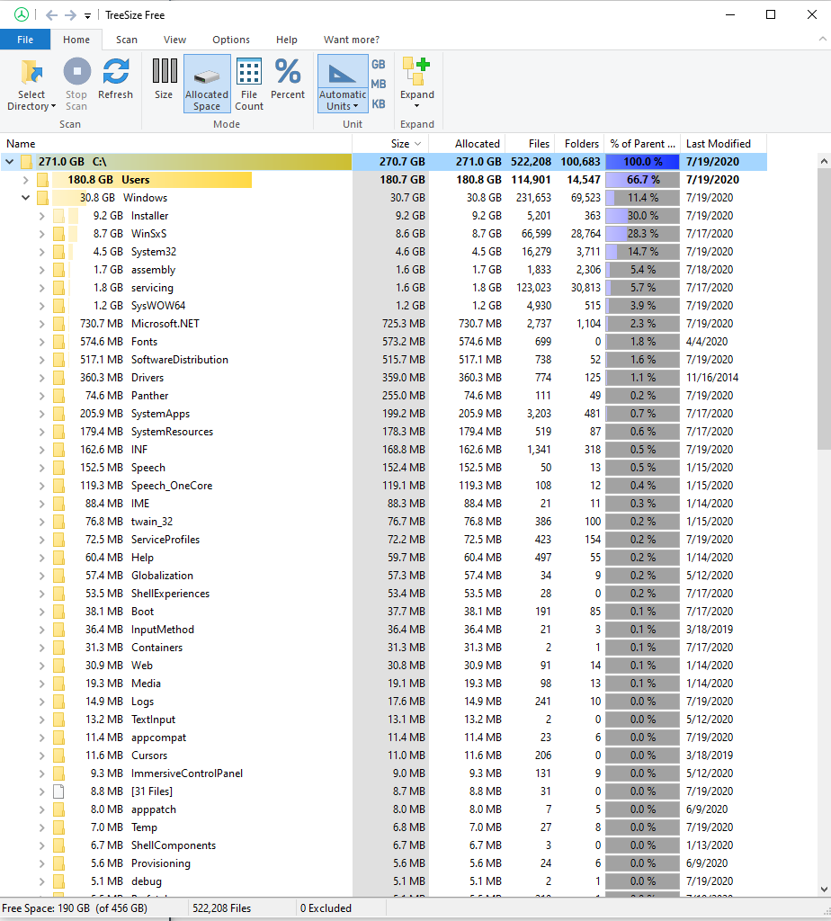The height and width of the screenshot is (921, 831).
Task: Click the TreeSize app logo icon
Action: 22,14
